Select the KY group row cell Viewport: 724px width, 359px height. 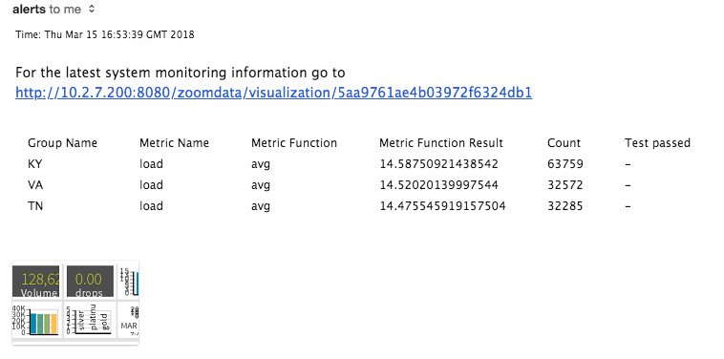(x=35, y=164)
